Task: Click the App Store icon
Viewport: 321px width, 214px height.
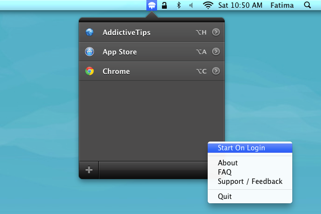Action: tap(89, 52)
